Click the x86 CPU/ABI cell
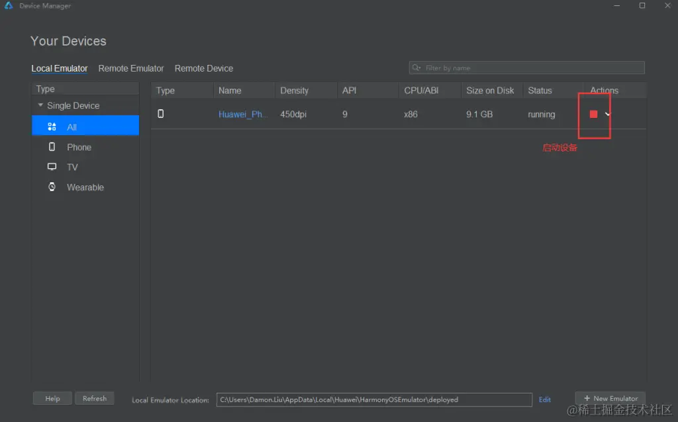Screen dimensions: 678x422 (411, 114)
